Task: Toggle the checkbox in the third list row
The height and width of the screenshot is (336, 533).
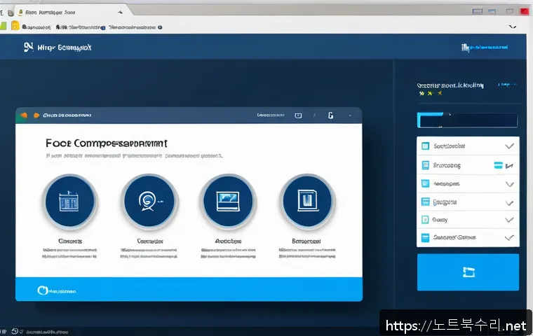Action: coord(424,183)
